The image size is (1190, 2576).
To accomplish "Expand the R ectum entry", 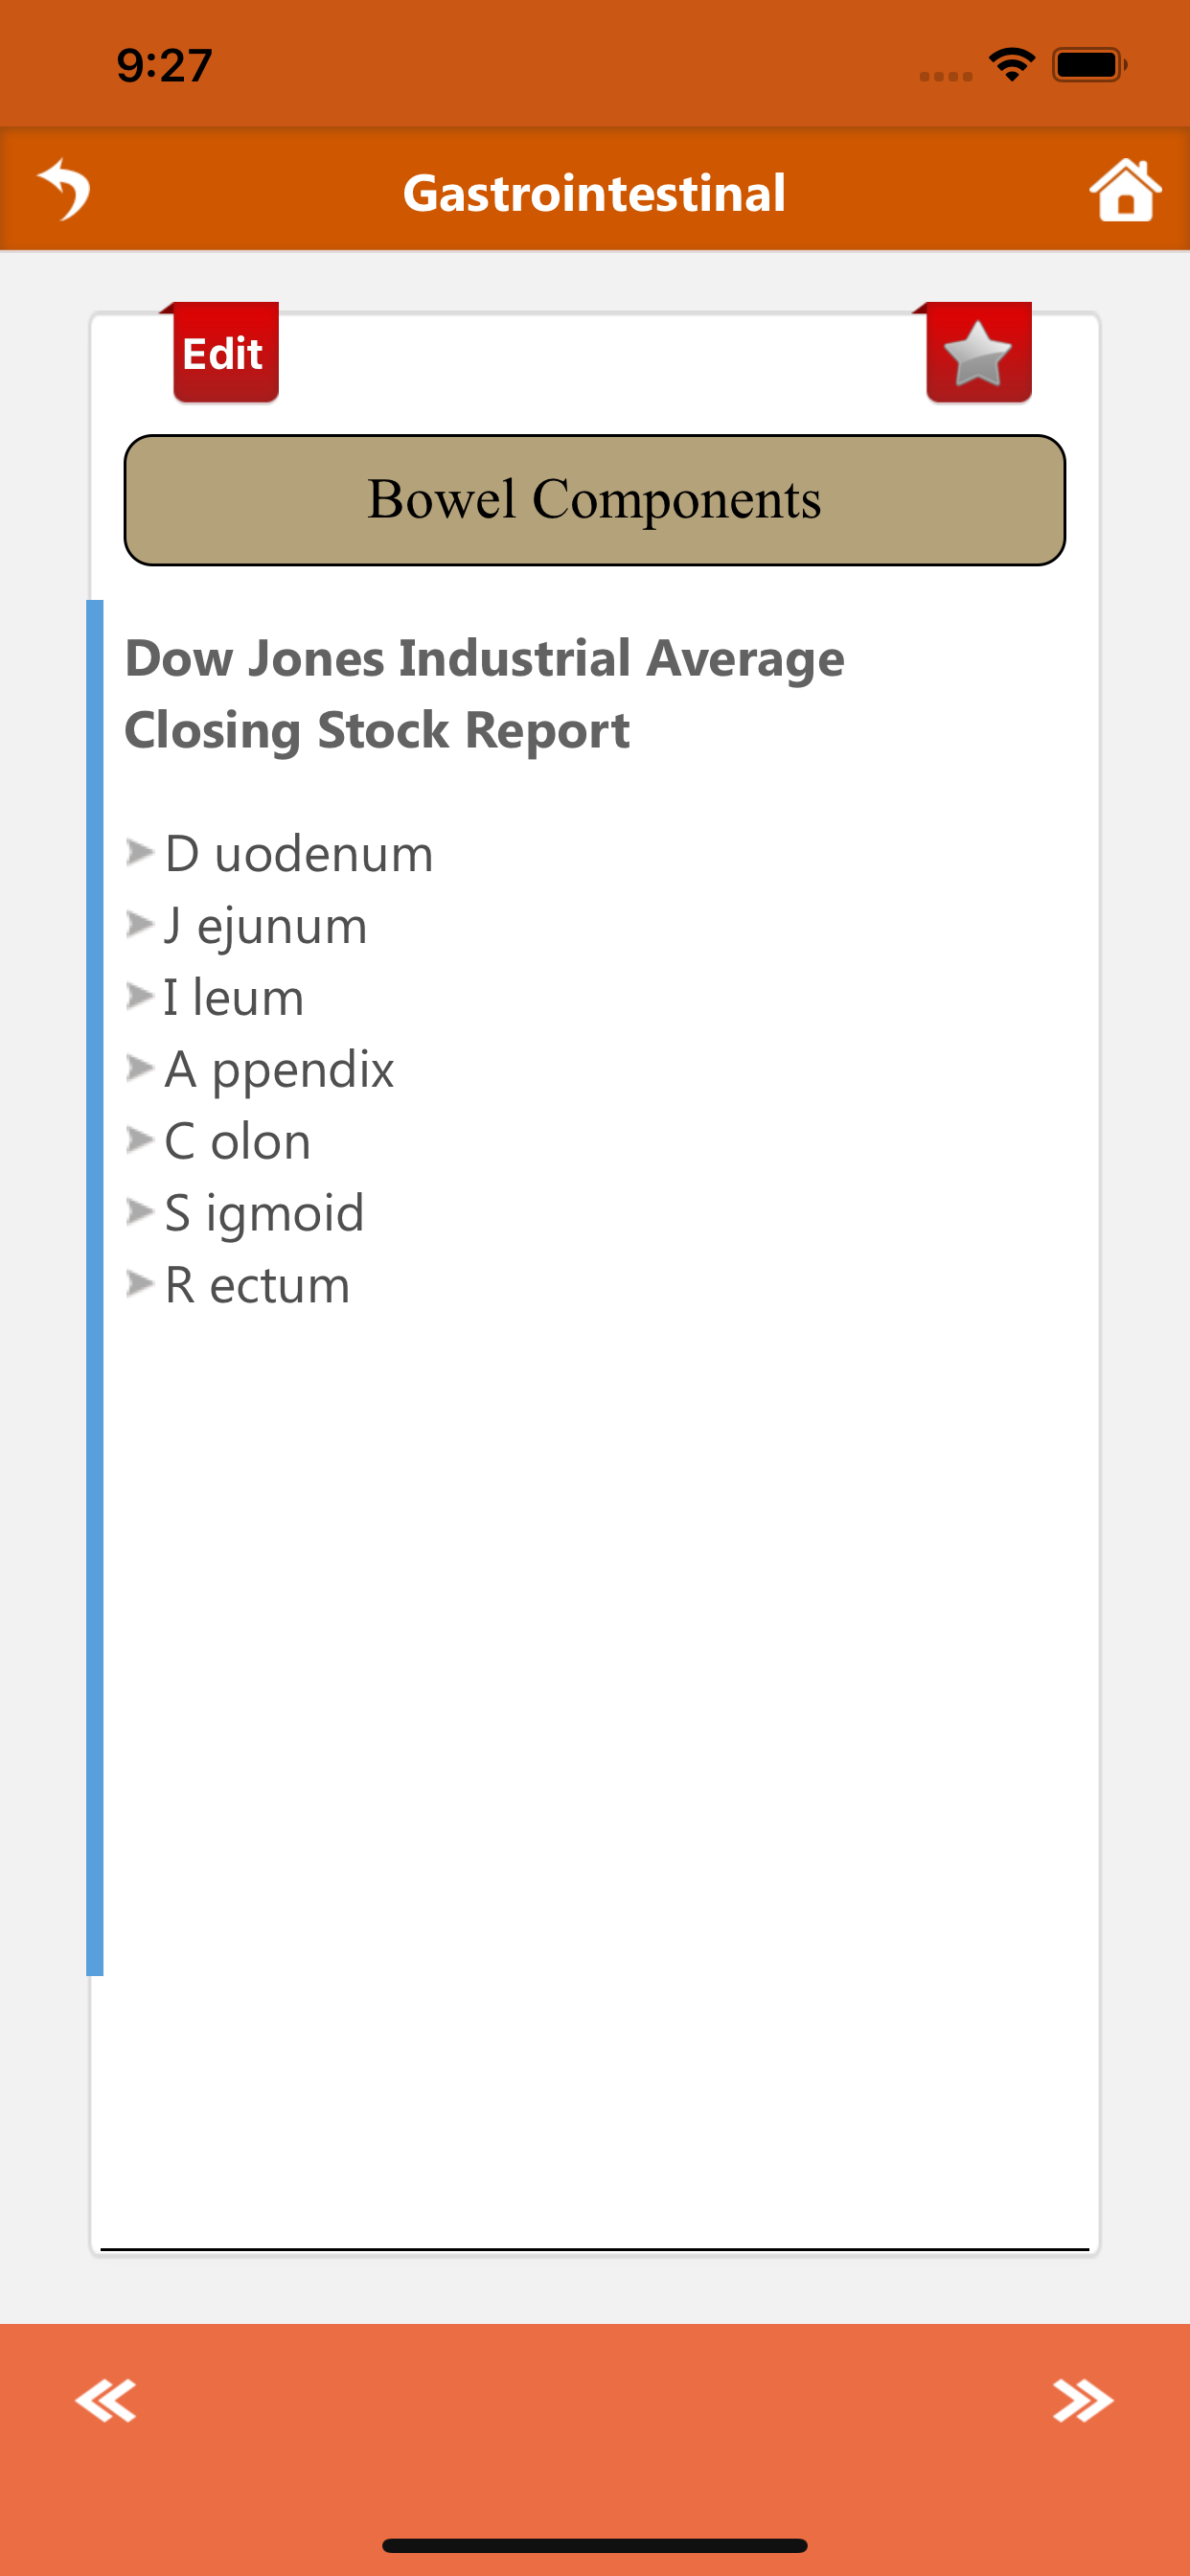I will click(255, 1285).
